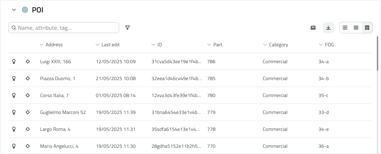Switch to list view
Viewport: 381px width, 154px height.
[x=356, y=28]
